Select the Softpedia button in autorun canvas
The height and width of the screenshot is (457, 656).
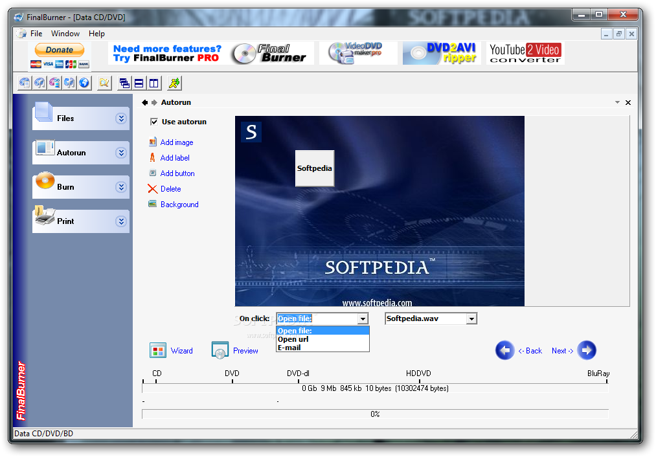pos(315,168)
